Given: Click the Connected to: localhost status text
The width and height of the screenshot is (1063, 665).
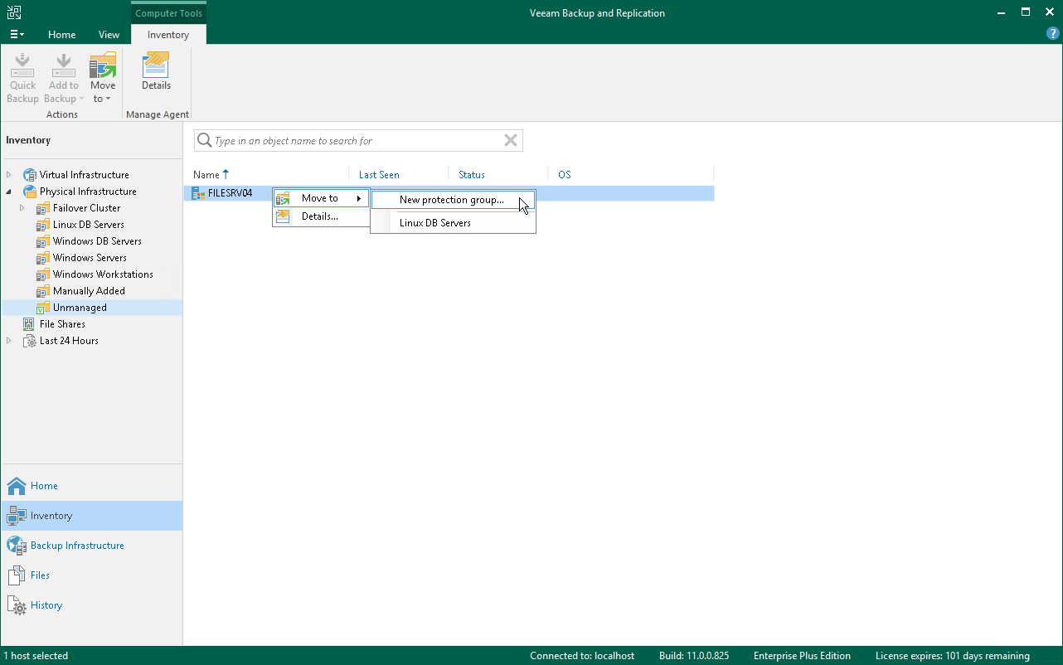Looking at the screenshot, I should pos(582,656).
